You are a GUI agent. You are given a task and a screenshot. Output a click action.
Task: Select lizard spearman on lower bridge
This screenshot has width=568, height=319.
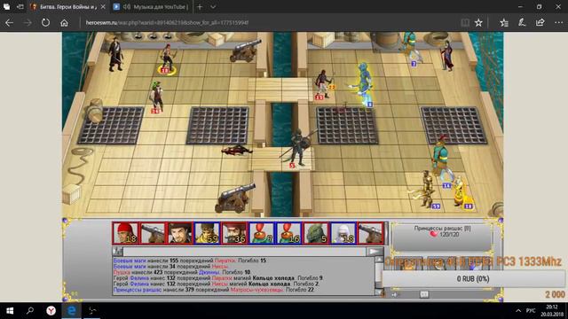298,148
